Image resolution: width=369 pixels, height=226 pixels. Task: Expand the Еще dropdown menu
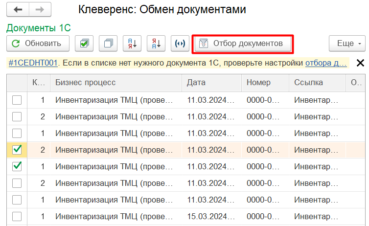tap(347, 43)
